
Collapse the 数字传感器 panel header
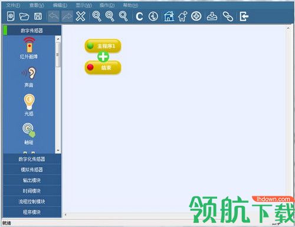(32, 31)
